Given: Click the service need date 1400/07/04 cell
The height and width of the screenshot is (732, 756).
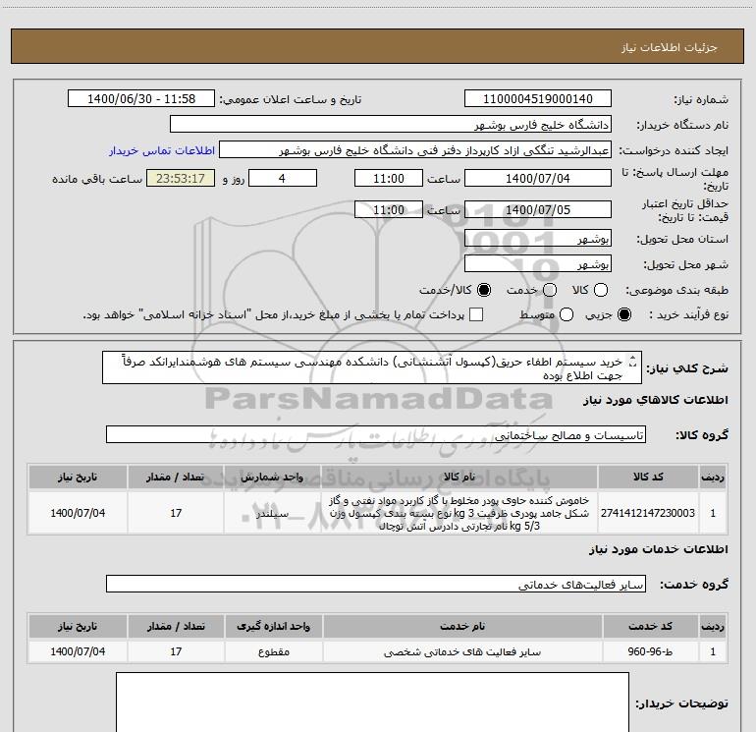Looking at the screenshot, I should point(78,651).
